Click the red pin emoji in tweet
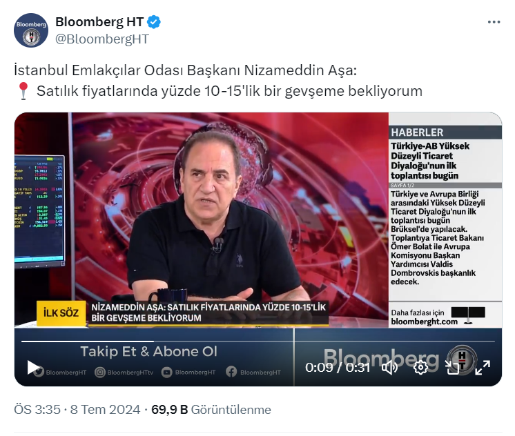Viewport: 515px width, 436px height. click(x=23, y=91)
